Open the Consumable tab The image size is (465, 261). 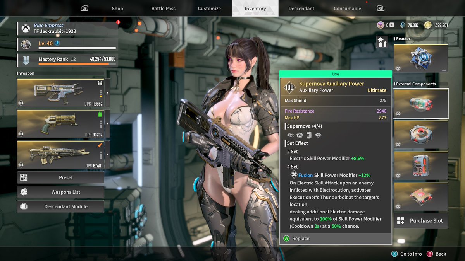(347, 9)
